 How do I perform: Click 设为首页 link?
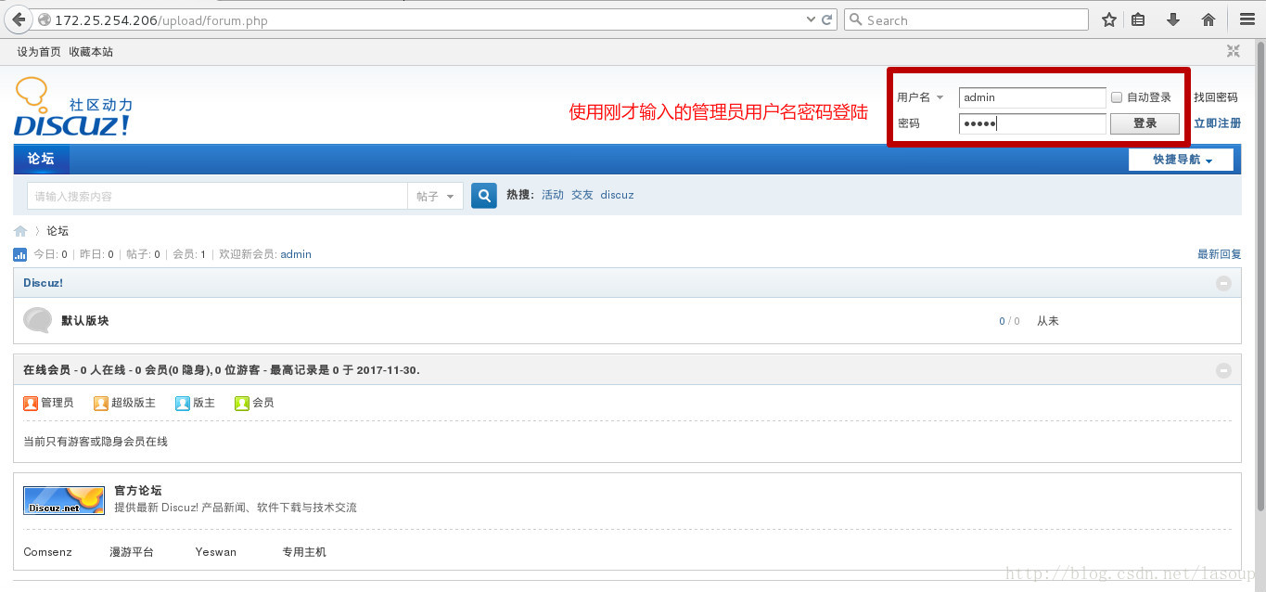coord(39,52)
